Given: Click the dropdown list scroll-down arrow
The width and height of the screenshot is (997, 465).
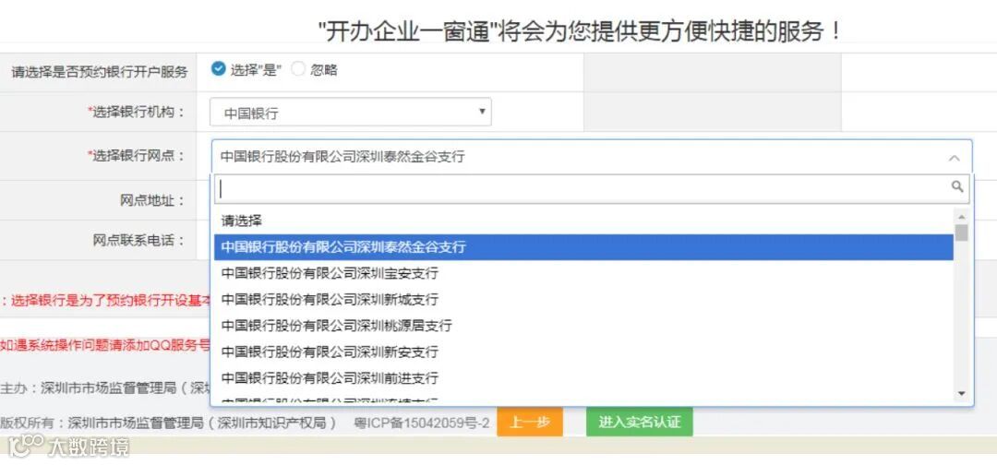Looking at the screenshot, I should [x=961, y=394].
